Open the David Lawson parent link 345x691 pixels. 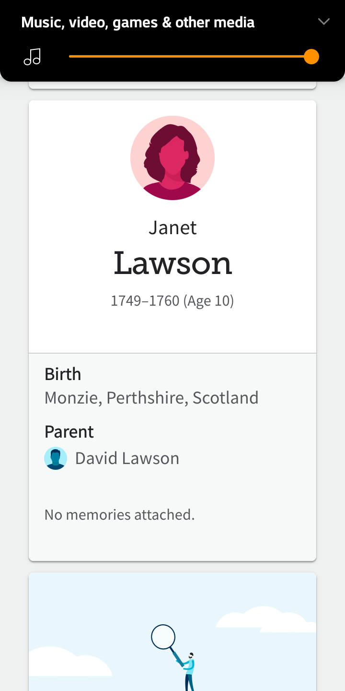pos(127,458)
